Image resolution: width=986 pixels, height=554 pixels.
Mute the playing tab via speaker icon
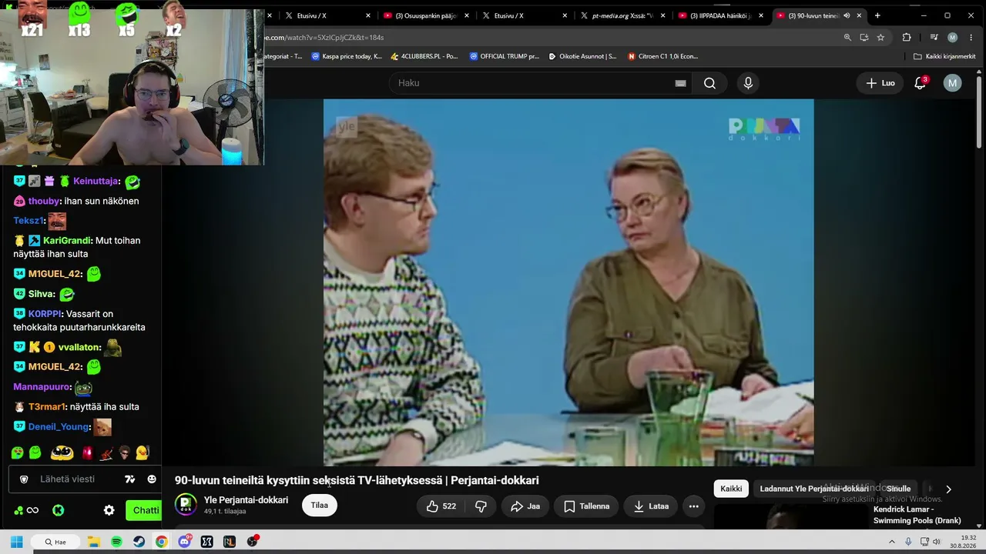pyautogui.click(x=847, y=15)
